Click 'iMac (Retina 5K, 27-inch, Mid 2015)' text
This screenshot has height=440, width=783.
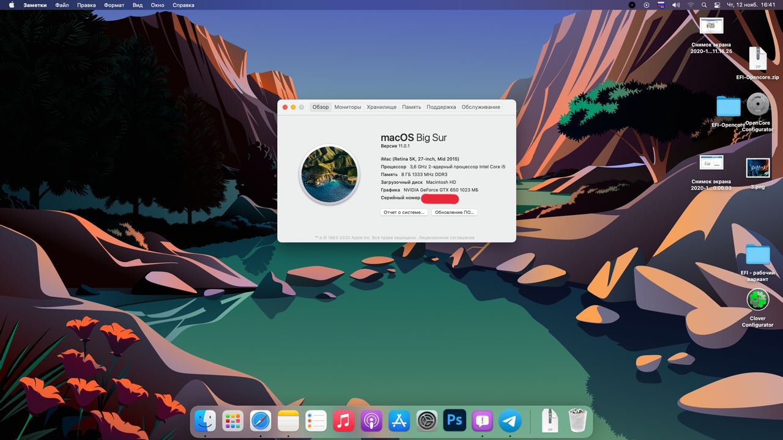[420, 159]
